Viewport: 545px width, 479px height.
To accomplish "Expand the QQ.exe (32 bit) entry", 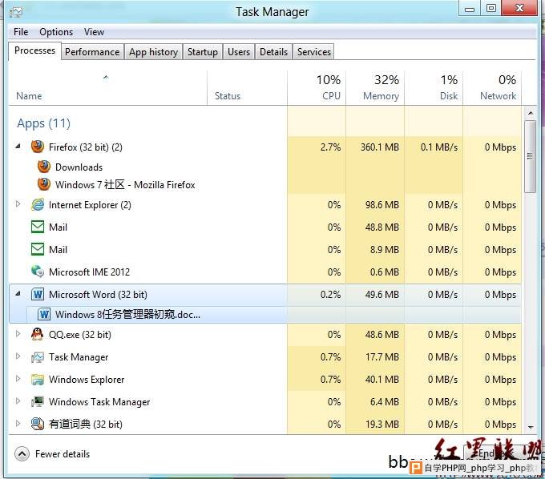I will point(18,334).
